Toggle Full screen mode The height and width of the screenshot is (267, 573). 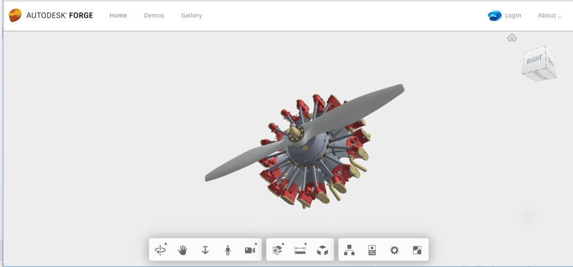pyautogui.click(x=417, y=250)
